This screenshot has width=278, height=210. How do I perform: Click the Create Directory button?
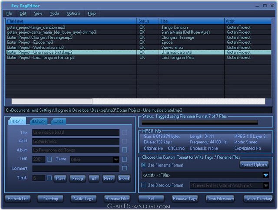[x=258, y=199]
